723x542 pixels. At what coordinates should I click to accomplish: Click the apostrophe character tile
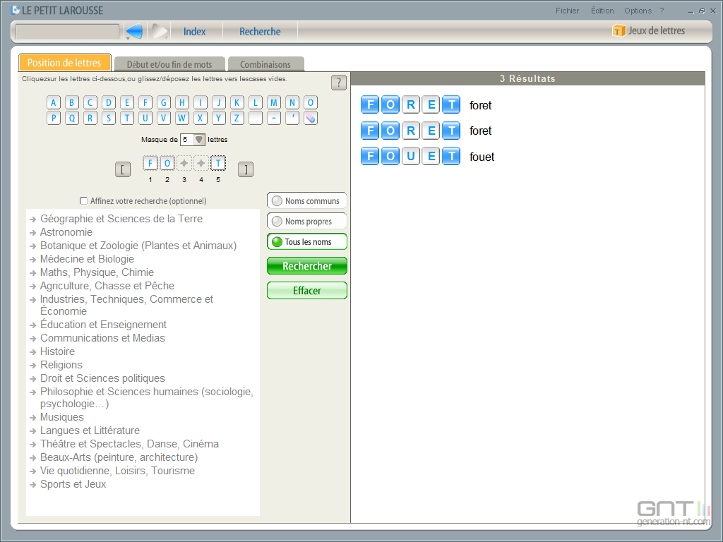point(292,118)
